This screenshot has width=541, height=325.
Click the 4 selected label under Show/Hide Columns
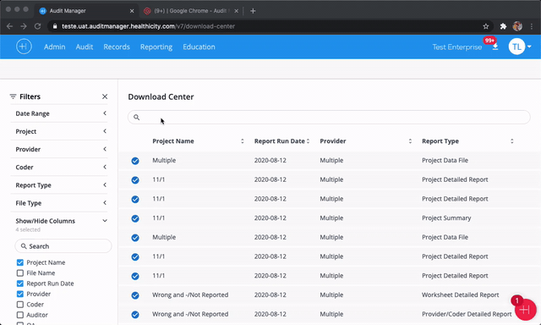click(28, 229)
